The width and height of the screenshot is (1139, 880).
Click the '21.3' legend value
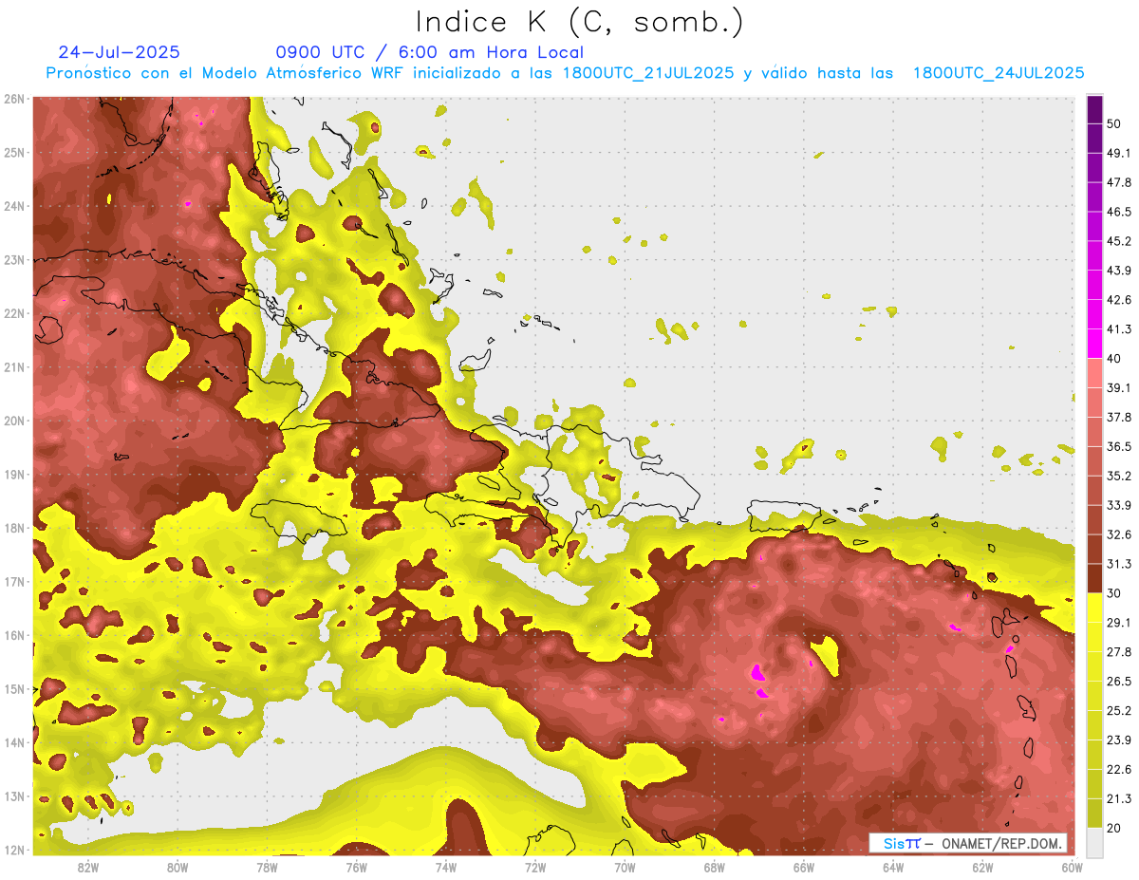(1118, 798)
